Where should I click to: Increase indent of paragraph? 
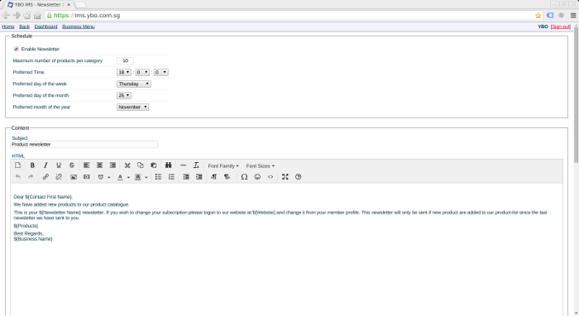[199, 177]
